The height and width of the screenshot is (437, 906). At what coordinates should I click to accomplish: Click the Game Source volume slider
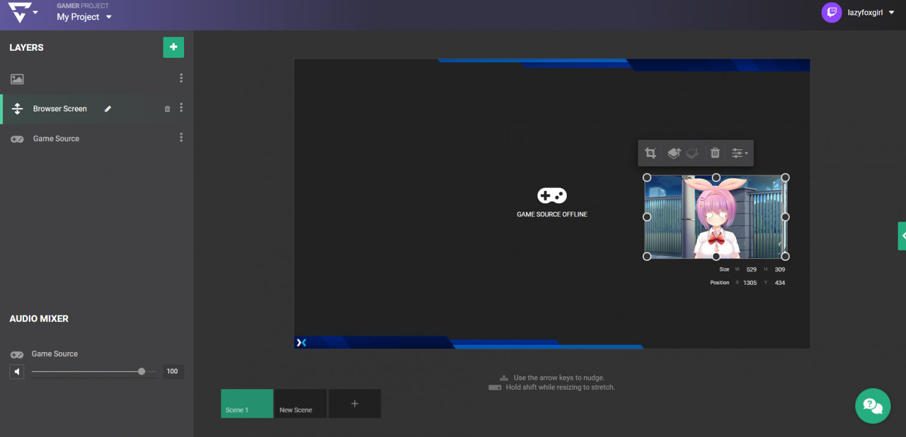point(93,372)
